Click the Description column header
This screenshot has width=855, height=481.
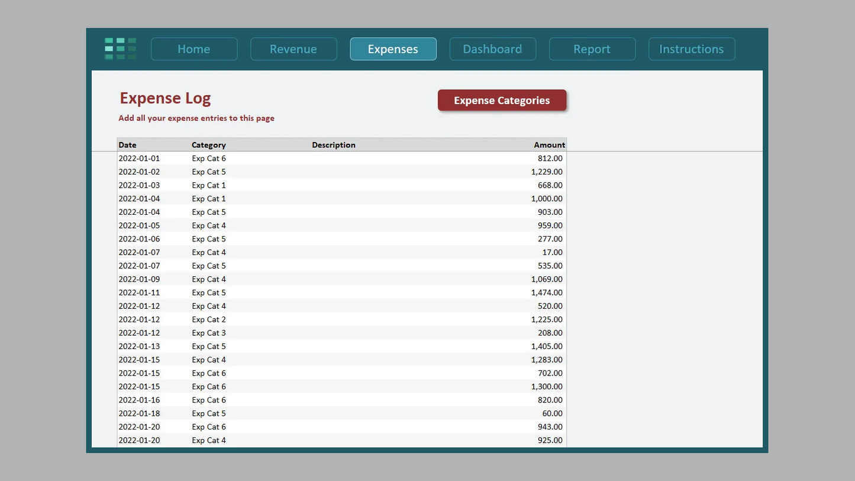pyautogui.click(x=333, y=145)
